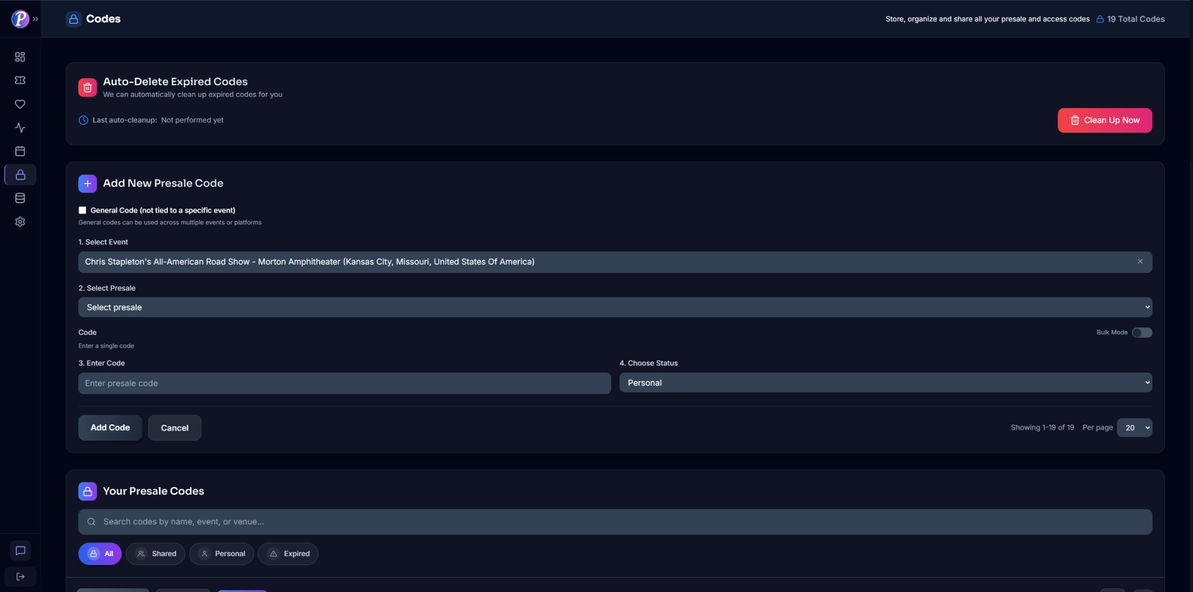Select the Tickets icon in the sidebar
Screen dimensions: 1193x592
click(x=20, y=80)
